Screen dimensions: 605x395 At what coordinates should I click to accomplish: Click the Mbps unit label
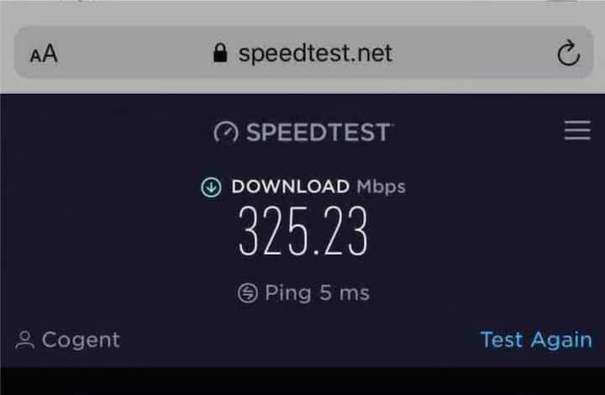[381, 187]
